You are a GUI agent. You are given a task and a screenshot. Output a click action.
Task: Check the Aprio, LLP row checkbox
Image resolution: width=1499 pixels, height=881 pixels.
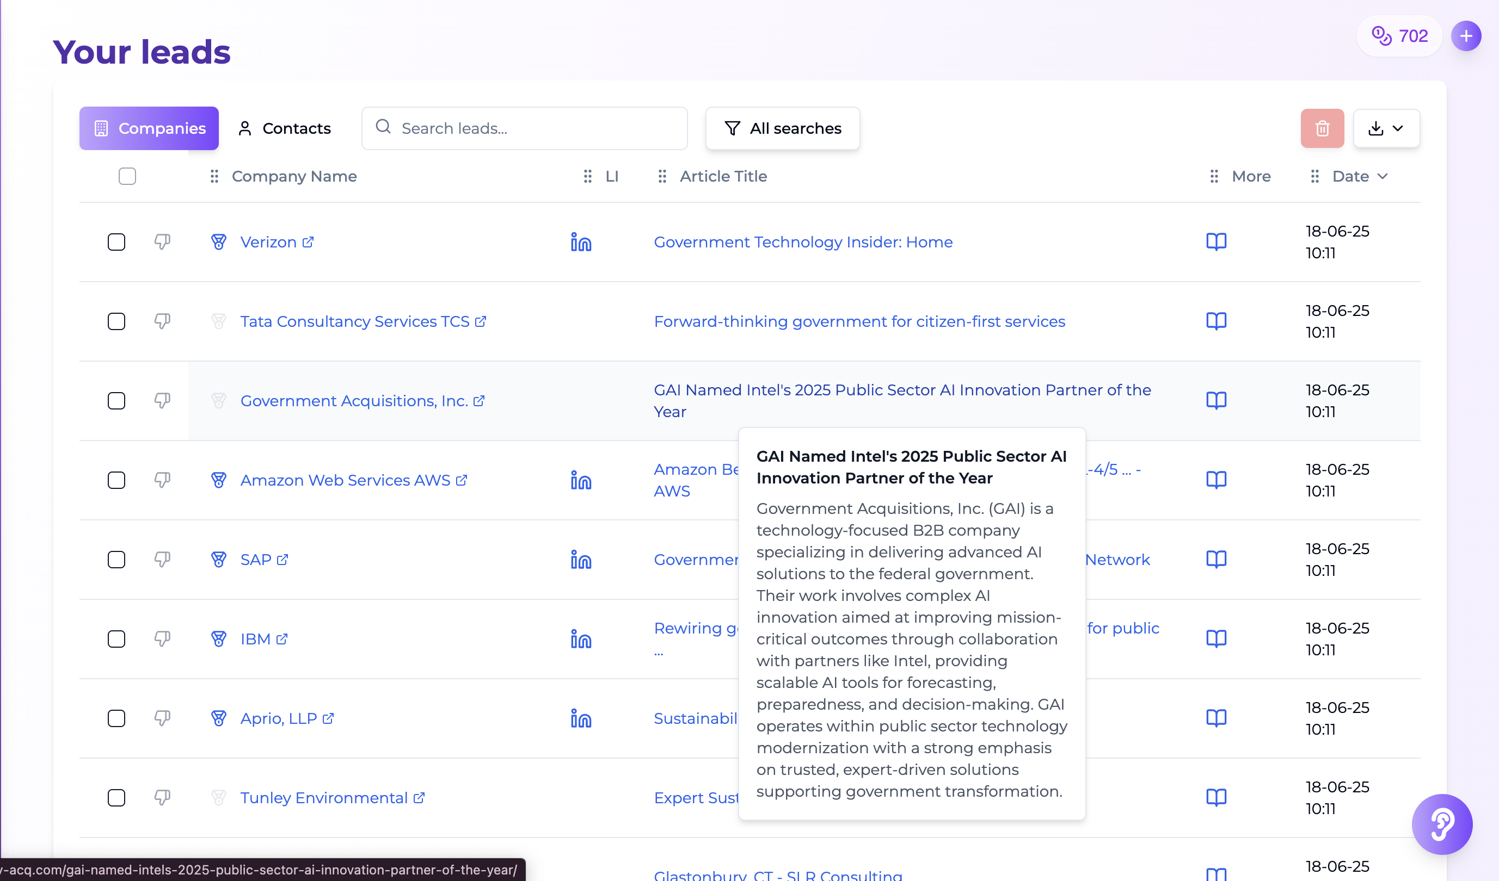click(x=116, y=718)
